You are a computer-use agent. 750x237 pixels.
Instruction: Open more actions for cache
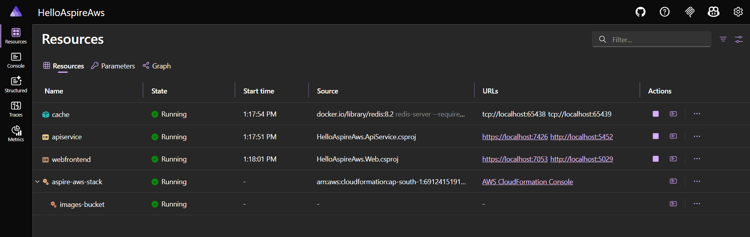pos(697,114)
